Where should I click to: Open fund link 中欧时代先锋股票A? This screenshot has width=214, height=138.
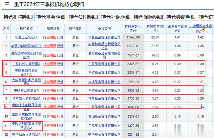(x=26, y=64)
